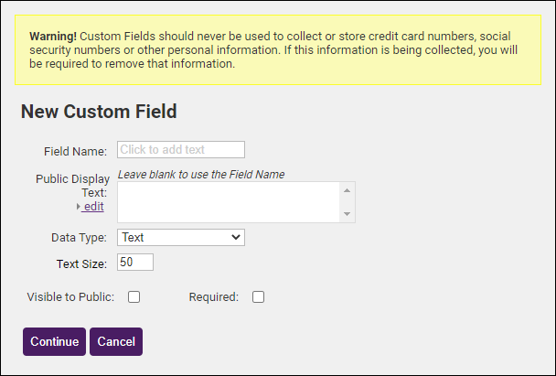This screenshot has width=556, height=376.
Task: Click the "Data Type:" label
Action: click(79, 238)
